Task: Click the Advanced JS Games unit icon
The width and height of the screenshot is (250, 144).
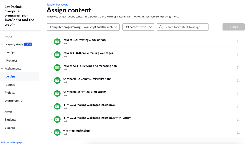Action: tap(57, 81)
